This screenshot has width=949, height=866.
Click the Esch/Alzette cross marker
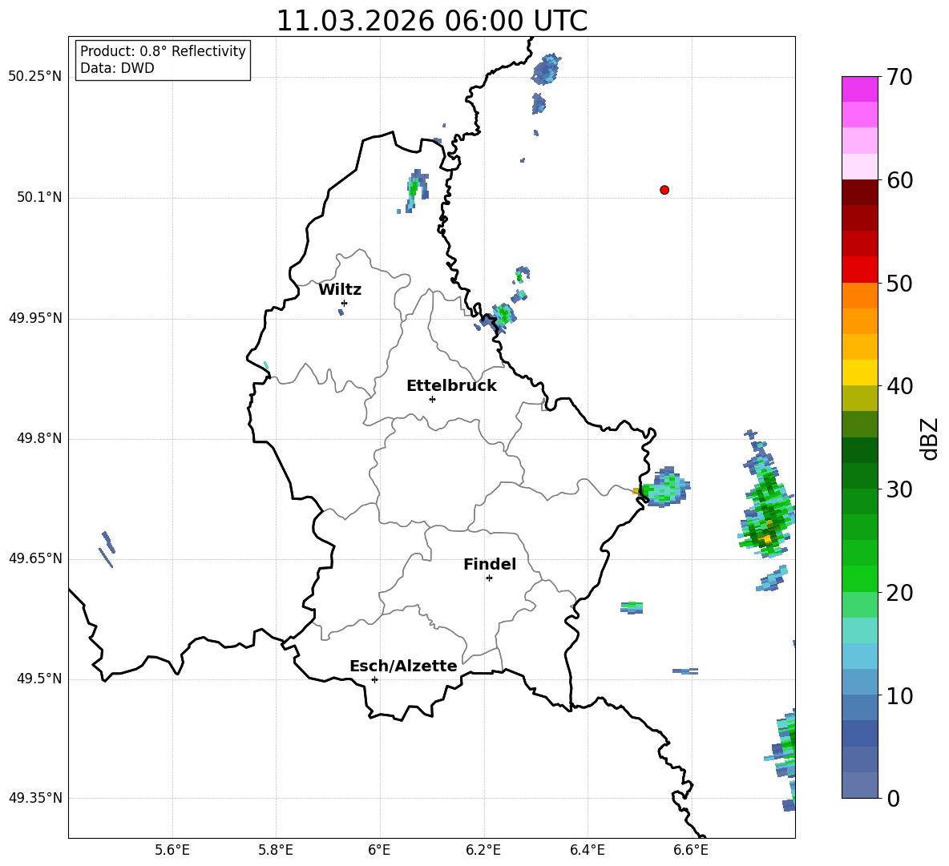pos(374,679)
